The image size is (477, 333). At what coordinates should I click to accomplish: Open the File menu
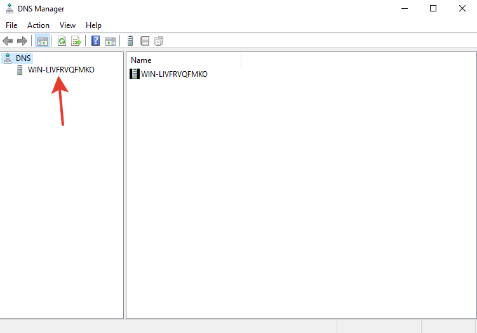point(11,25)
